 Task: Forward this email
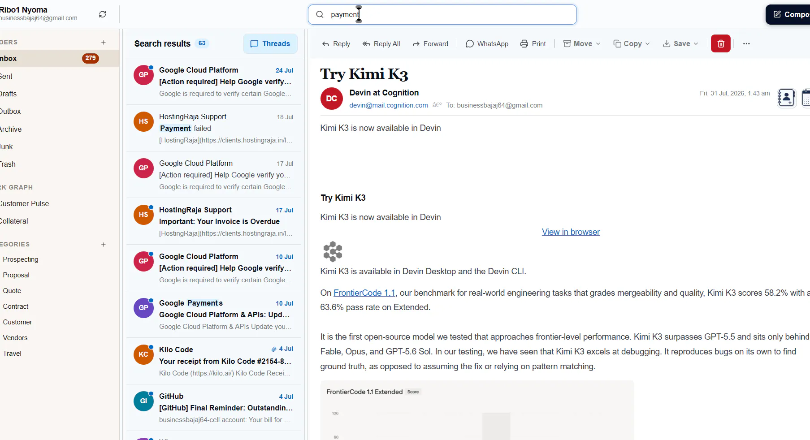[430, 43]
